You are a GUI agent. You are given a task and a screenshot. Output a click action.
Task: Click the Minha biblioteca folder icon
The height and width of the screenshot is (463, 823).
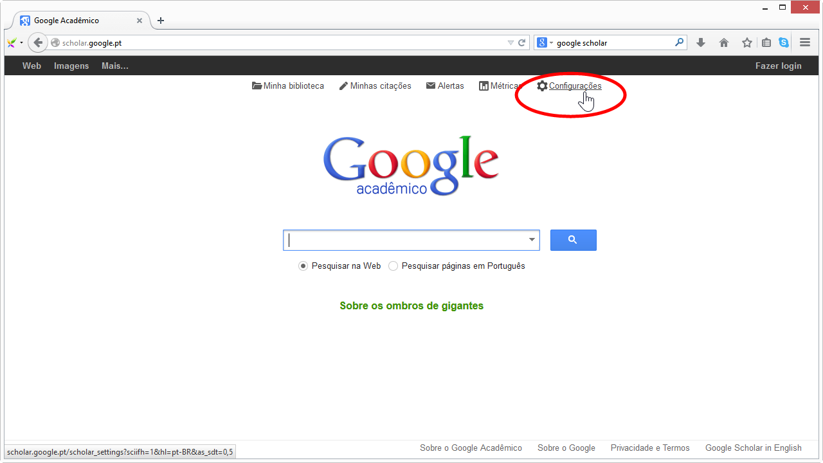coord(257,86)
